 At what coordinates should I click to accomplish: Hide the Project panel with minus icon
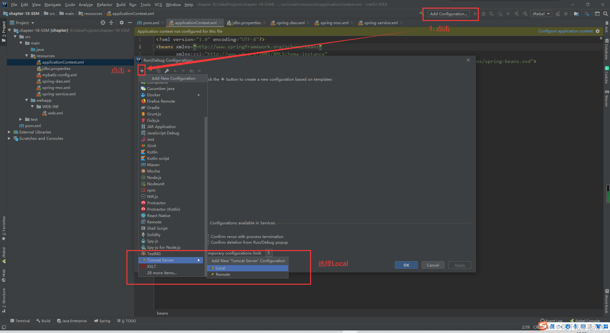click(130, 23)
